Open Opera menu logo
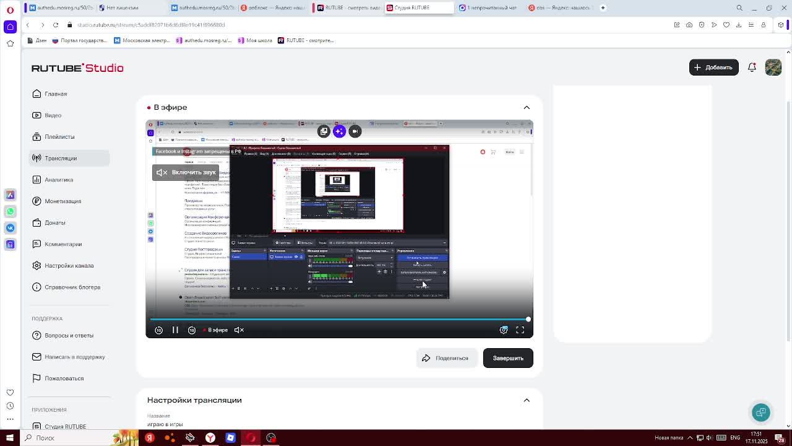Viewport: 792px width, 446px height. [x=10, y=9]
